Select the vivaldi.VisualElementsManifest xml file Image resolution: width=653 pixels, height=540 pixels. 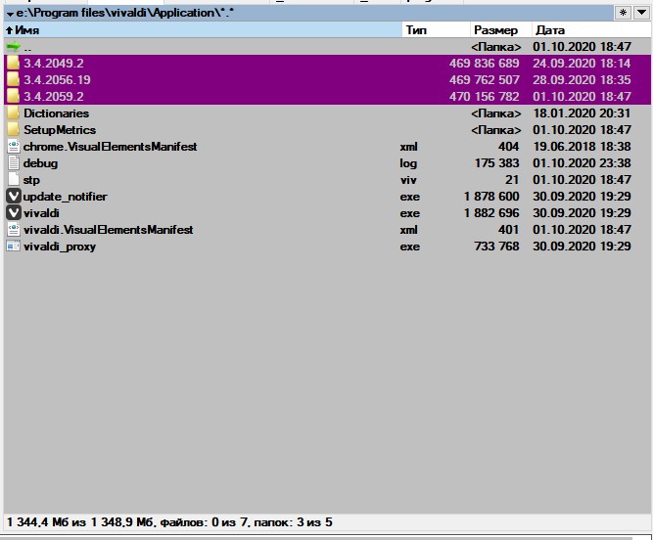[108, 230]
